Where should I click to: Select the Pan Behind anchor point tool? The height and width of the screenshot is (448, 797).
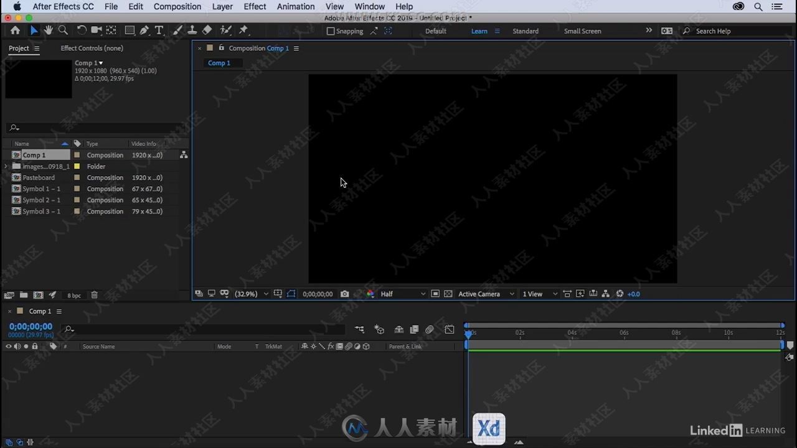[111, 30]
